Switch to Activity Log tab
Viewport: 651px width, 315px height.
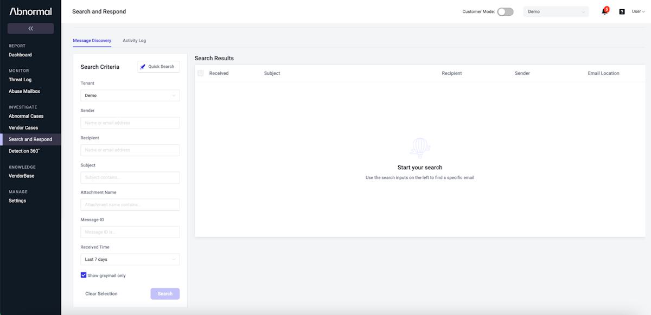[134, 41]
